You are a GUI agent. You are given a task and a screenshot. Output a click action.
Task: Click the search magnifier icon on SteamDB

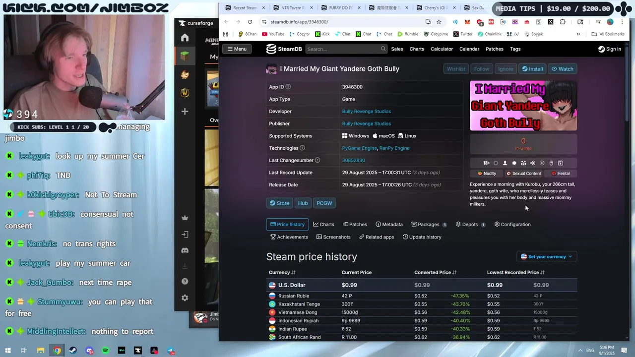(x=383, y=49)
